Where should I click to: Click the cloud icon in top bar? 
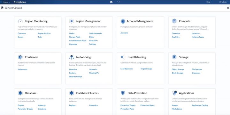click(111, 2)
